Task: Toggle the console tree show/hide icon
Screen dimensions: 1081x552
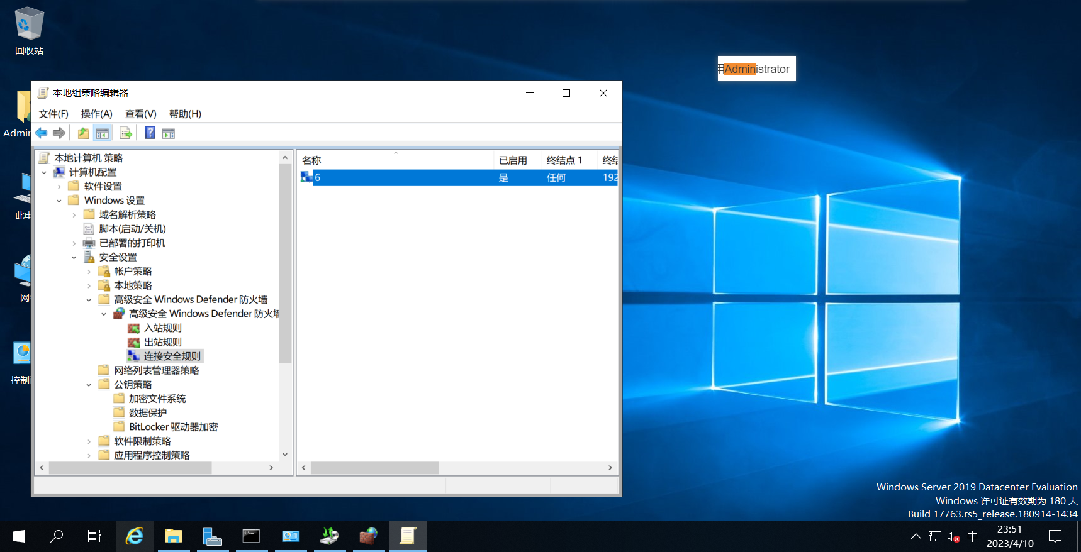Action: (x=102, y=133)
